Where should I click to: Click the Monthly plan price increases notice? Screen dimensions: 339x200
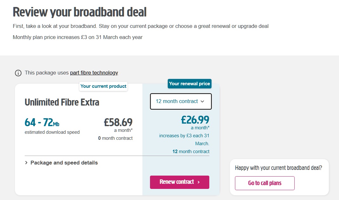pyautogui.click(x=78, y=37)
